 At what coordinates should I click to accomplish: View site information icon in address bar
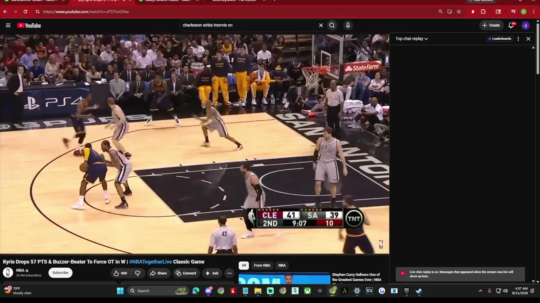37,12
